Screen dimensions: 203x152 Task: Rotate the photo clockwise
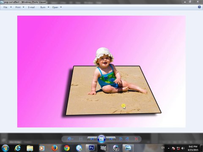pos(127,139)
